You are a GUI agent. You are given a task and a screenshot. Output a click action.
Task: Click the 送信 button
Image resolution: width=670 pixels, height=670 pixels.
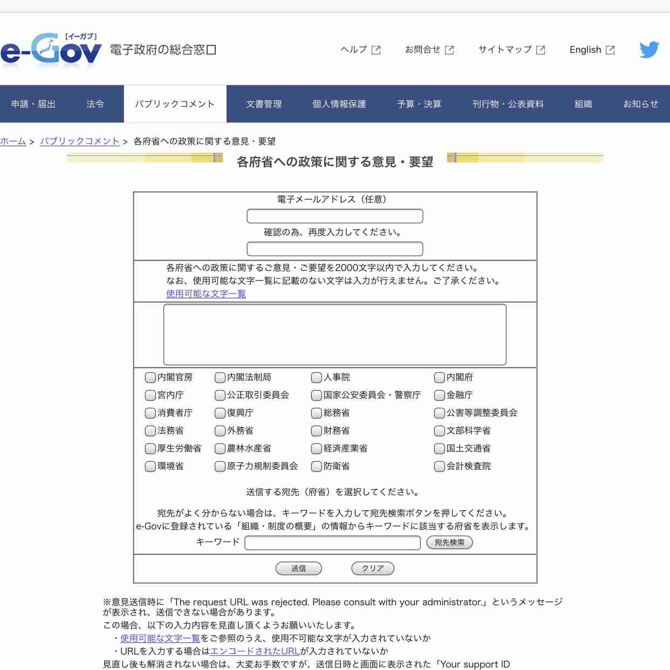coord(299,569)
